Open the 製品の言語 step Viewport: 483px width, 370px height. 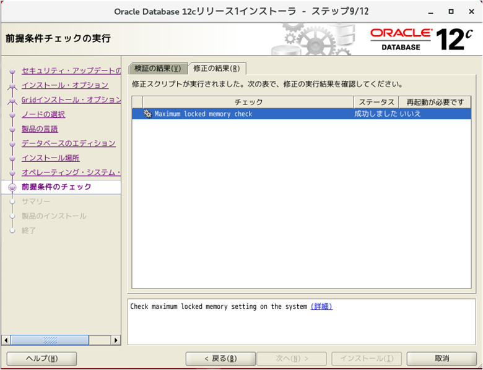[x=40, y=128]
